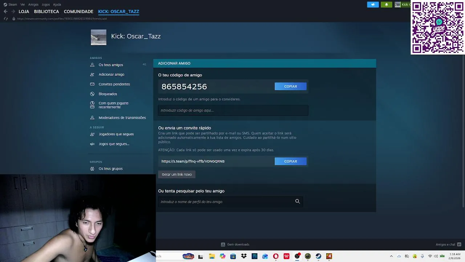
Task: Open the Ver menu
Action: 23,4
